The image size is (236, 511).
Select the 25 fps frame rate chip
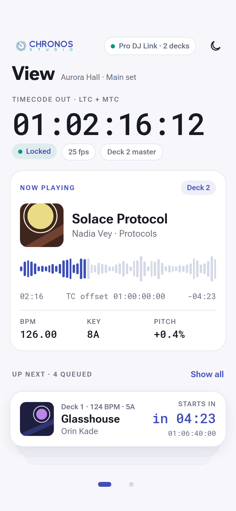[x=79, y=152]
